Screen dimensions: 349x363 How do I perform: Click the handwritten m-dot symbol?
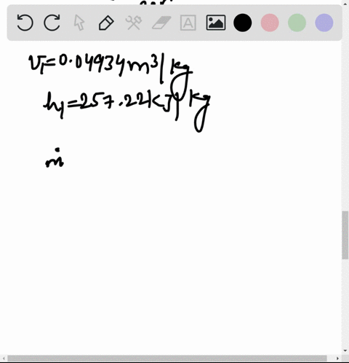point(55,158)
